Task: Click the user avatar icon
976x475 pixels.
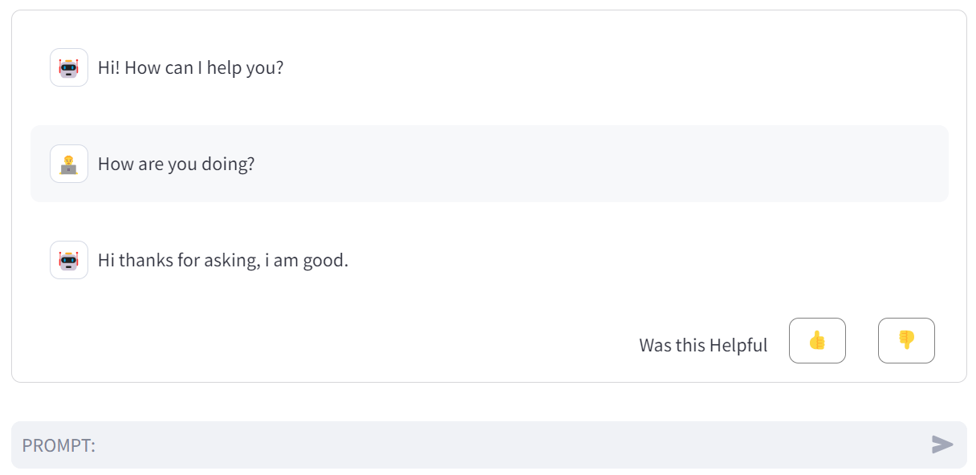Action: pyautogui.click(x=69, y=164)
